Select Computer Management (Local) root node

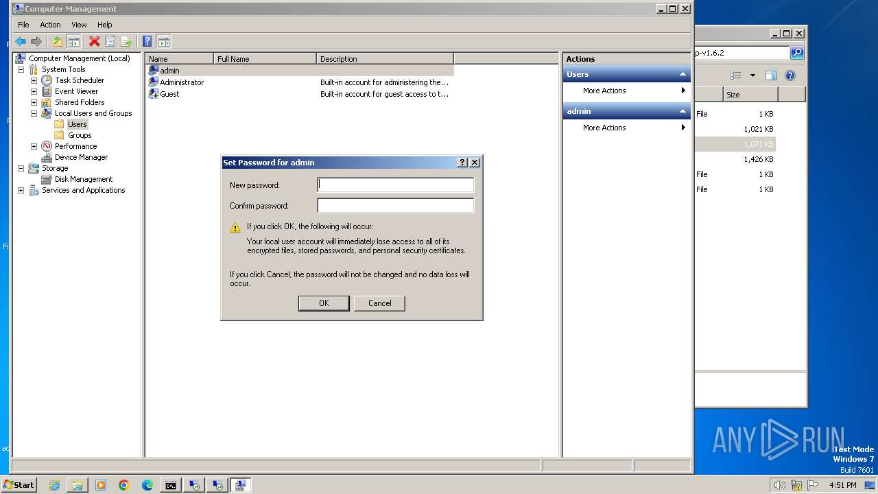[80, 58]
